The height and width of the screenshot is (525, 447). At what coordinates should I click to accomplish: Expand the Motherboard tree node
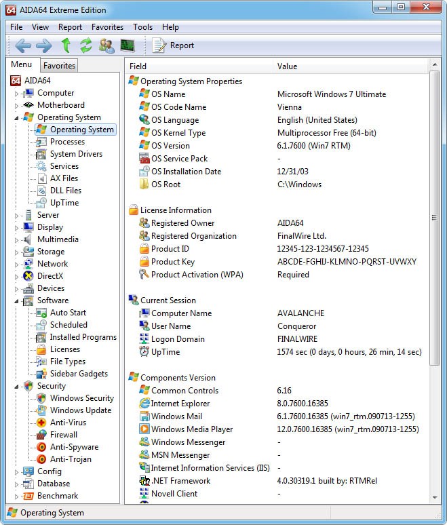[x=16, y=106]
